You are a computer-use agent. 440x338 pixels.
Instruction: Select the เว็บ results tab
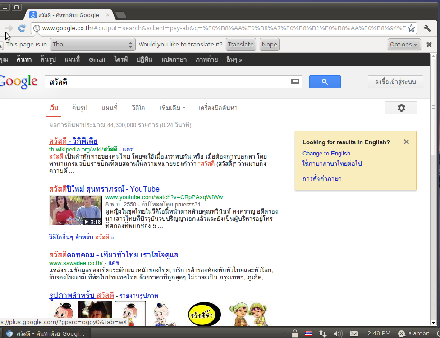[54, 108]
